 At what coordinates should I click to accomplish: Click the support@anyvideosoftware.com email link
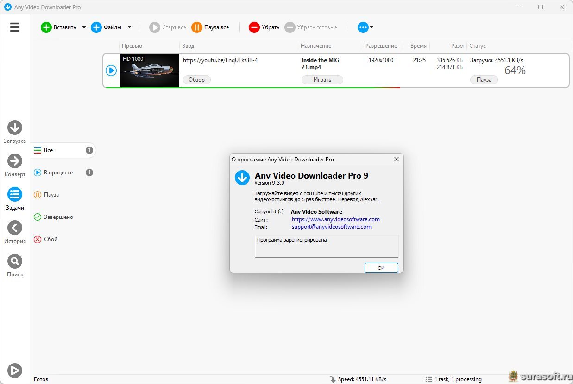point(332,227)
